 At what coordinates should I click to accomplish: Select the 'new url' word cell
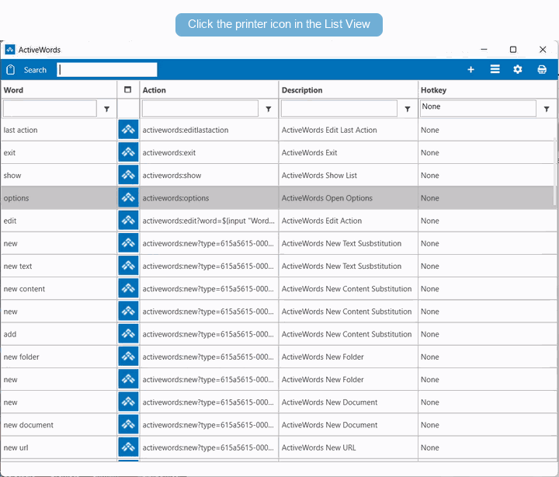point(59,447)
